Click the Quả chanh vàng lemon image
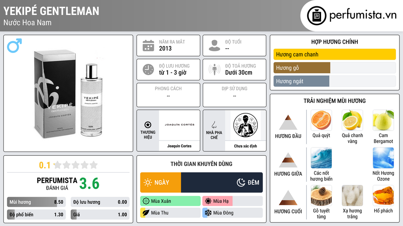The width and height of the screenshot is (403, 226). (x=352, y=120)
